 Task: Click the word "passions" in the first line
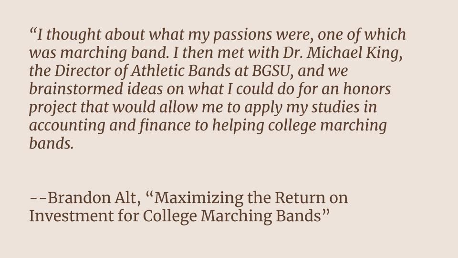click(x=242, y=35)
